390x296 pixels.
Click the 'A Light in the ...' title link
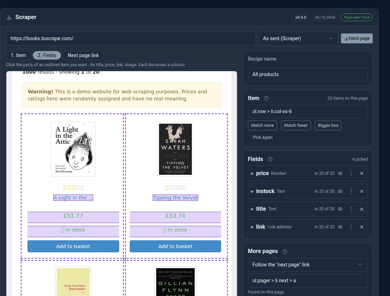(x=73, y=198)
